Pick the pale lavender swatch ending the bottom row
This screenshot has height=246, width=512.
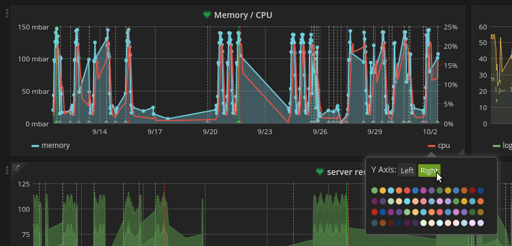coord(480,223)
